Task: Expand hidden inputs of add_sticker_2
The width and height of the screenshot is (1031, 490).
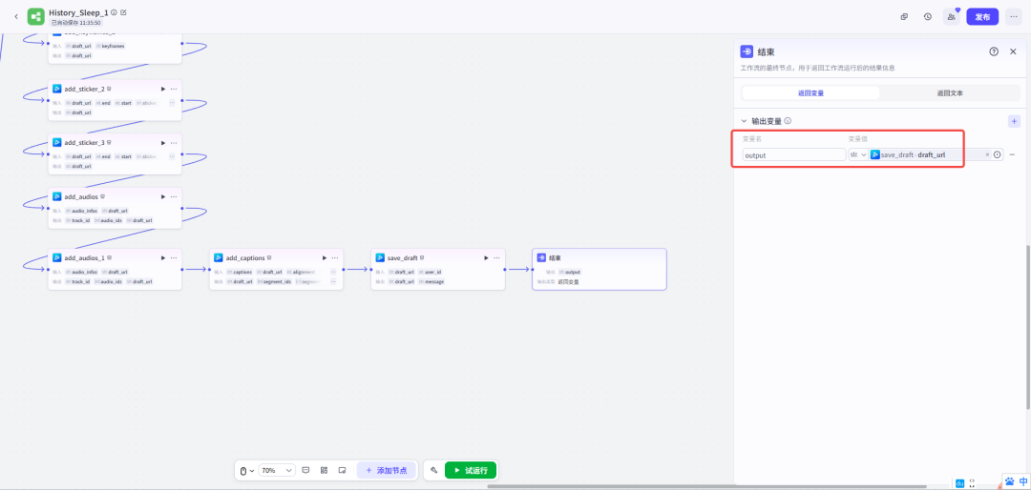Action: (172, 102)
